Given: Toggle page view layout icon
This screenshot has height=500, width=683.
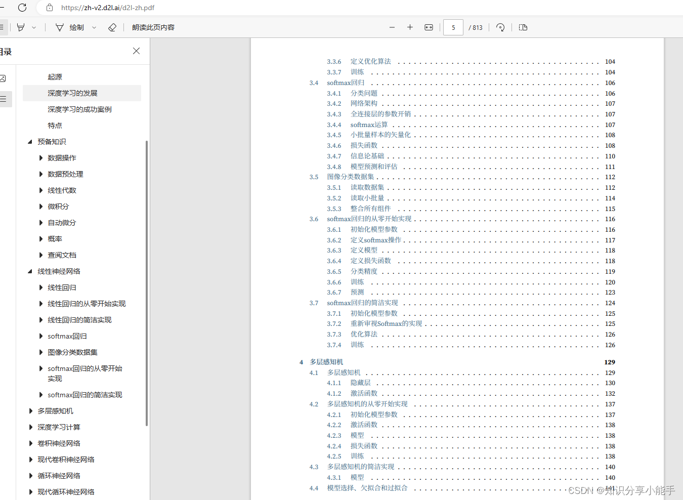Looking at the screenshot, I should coord(523,27).
